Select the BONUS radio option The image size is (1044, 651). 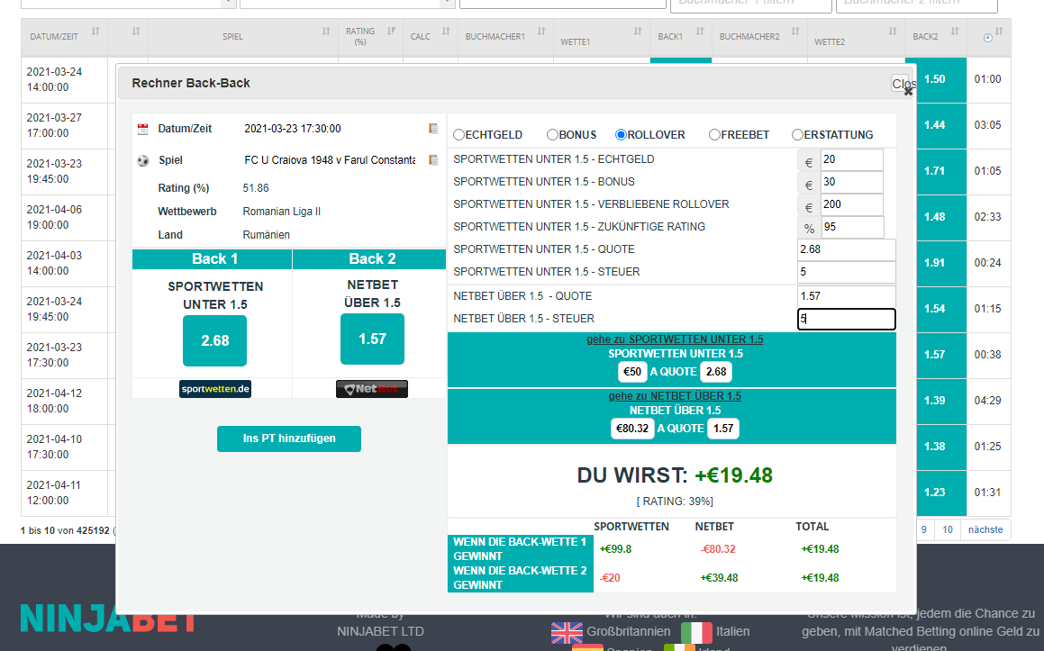tap(553, 135)
